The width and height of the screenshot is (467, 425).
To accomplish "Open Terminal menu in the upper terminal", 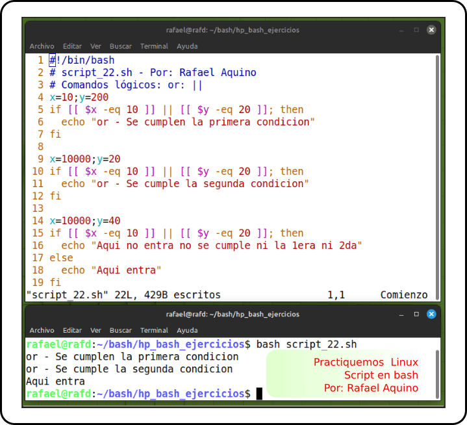I will [x=154, y=46].
